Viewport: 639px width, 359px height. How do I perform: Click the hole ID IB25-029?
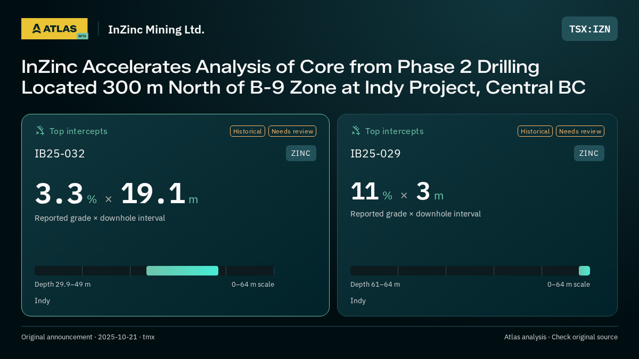(x=375, y=154)
